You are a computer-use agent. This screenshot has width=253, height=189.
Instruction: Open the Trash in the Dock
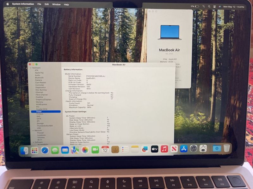coord(226,148)
